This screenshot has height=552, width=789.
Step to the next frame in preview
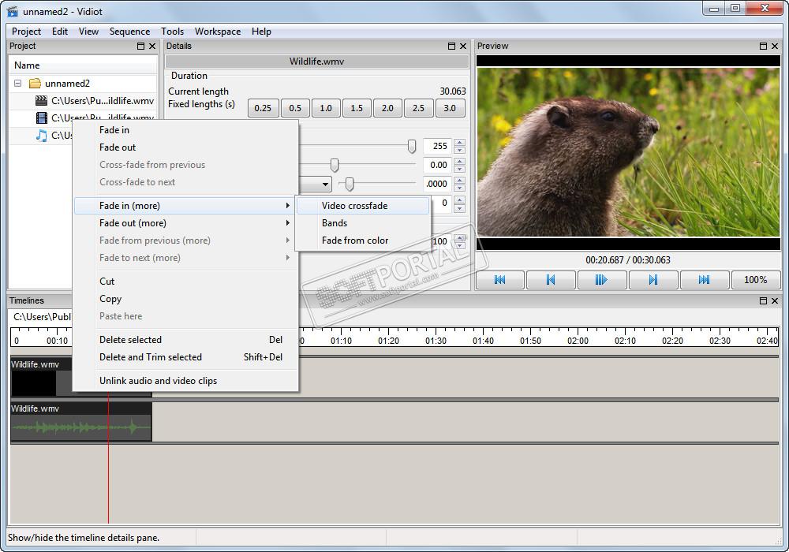[x=653, y=279]
